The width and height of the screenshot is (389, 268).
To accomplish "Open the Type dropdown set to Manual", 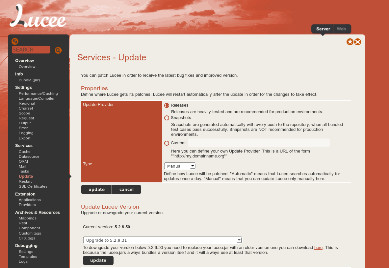I will [180, 166].
